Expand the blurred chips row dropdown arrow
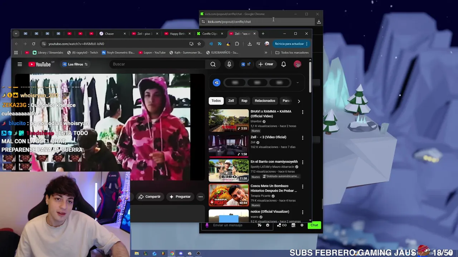Viewport: 458px width, 257px height. 297,82
